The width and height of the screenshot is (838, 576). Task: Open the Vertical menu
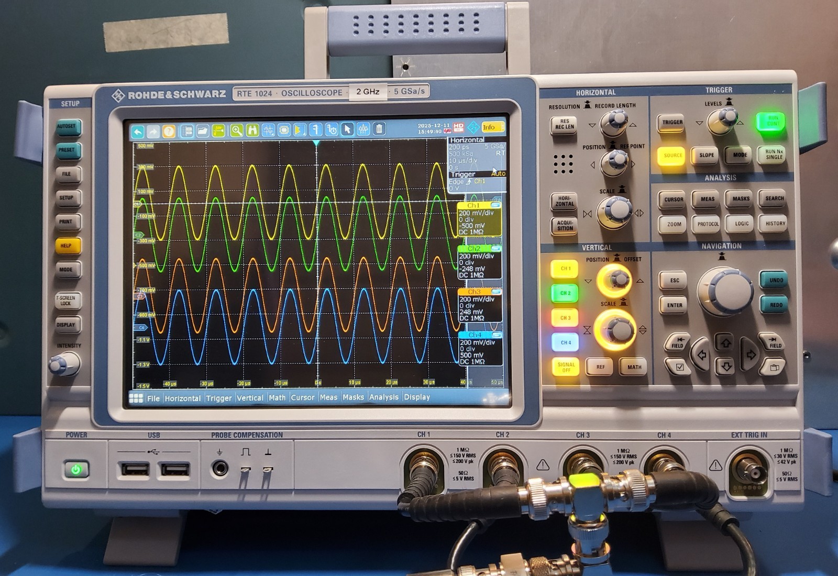tap(250, 398)
